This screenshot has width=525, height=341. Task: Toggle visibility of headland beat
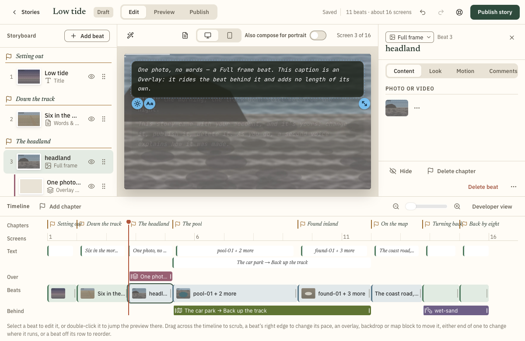tap(91, 162)
